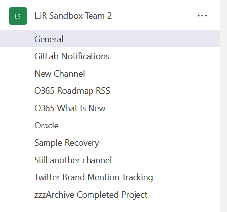Click the green LS team avatar icon
The width and height of the screenshot is (227, 212).
point(18,16)
